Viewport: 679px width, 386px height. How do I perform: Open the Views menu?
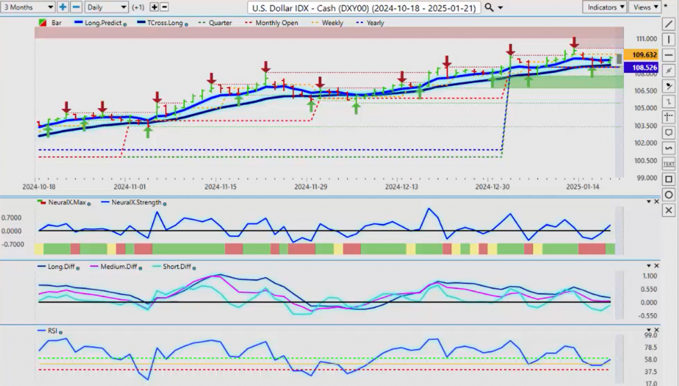(644, 7)
